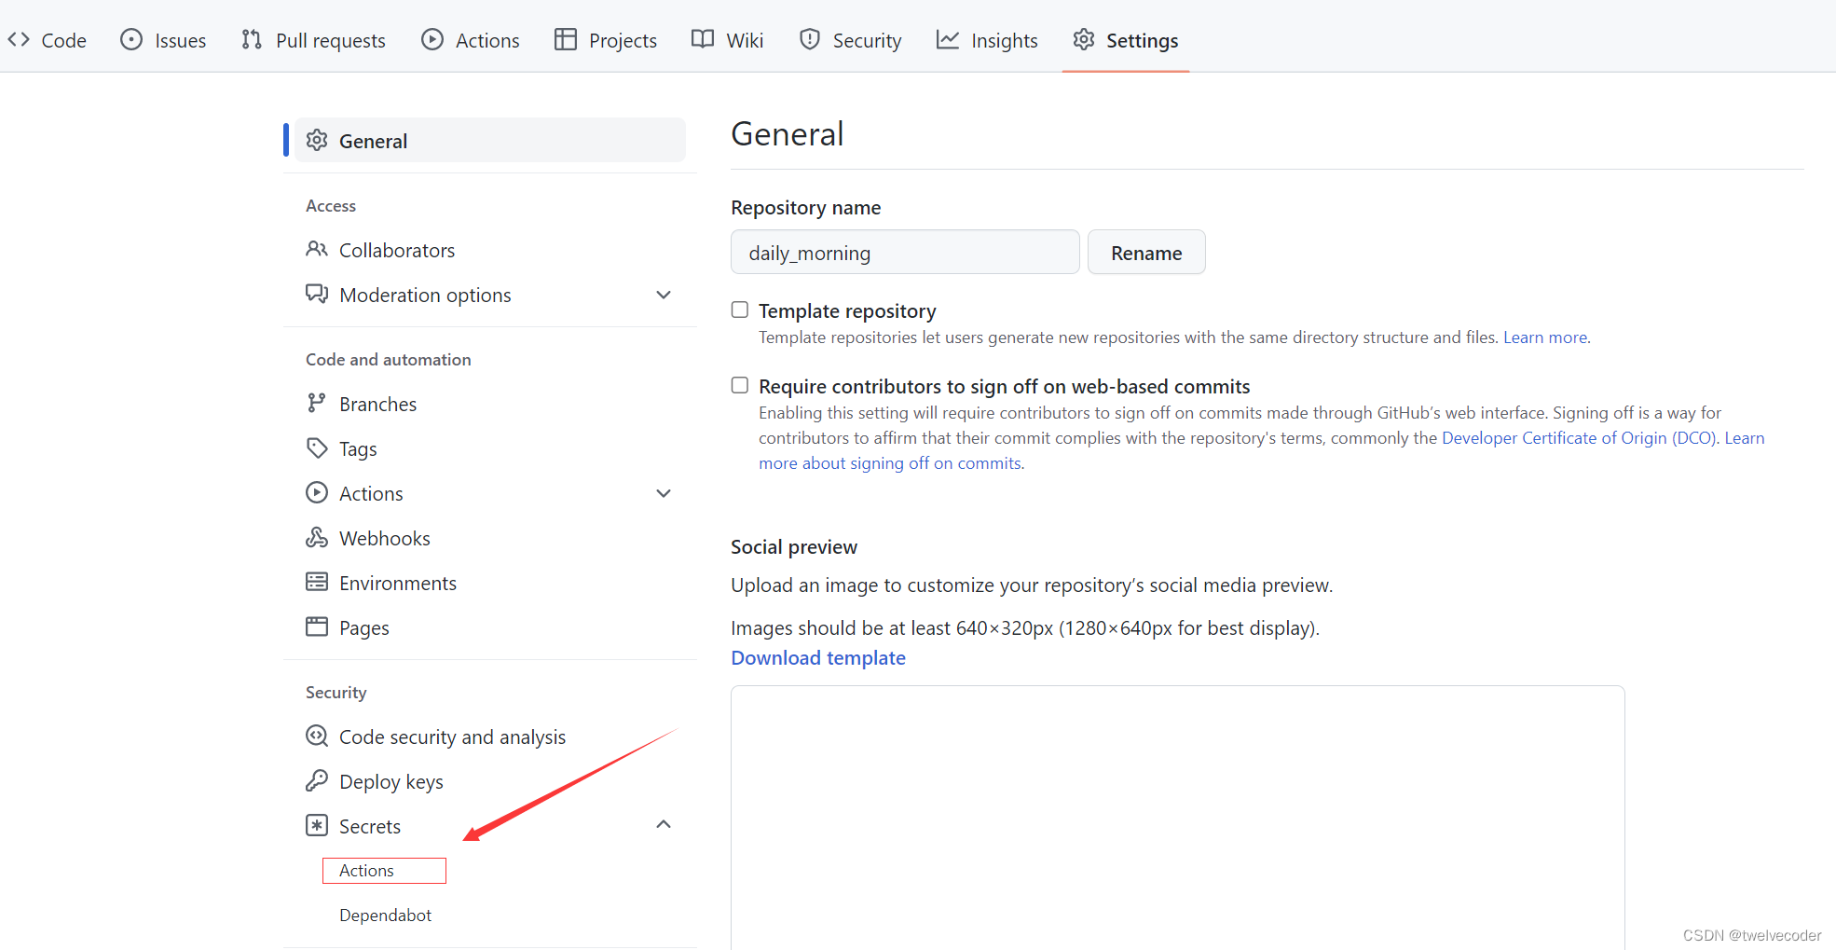Viewport: 1836px width, 950px height.
Task: Click the Tags tag icon
Action: 317,447
